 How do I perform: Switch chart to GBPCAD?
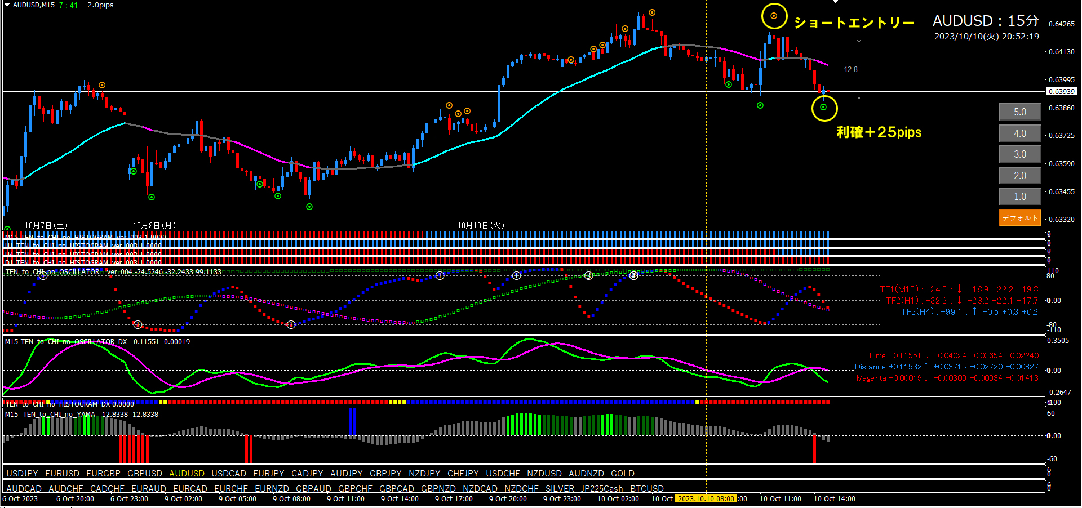coord(397,489)
